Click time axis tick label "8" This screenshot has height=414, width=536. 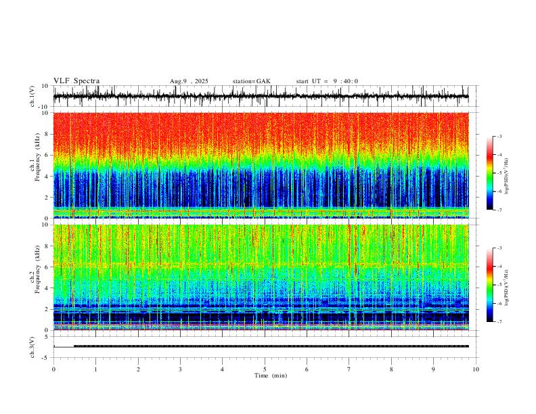391,369
